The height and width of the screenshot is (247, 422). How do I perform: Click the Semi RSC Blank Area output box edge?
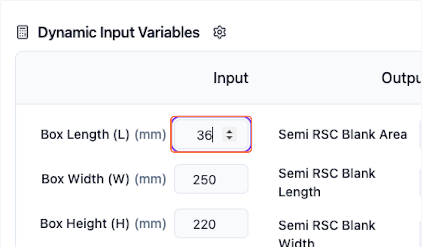420,135
